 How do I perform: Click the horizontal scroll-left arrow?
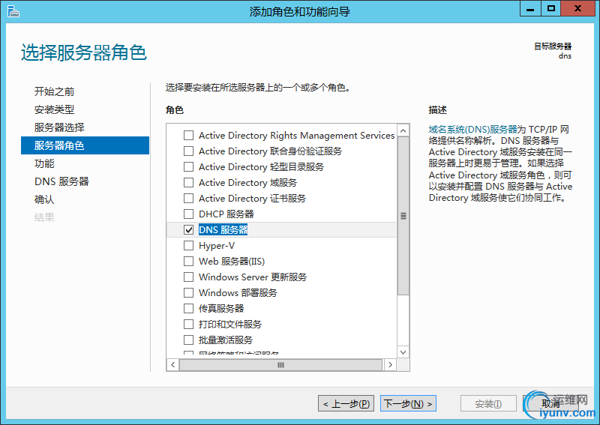[x=172, y=365]
